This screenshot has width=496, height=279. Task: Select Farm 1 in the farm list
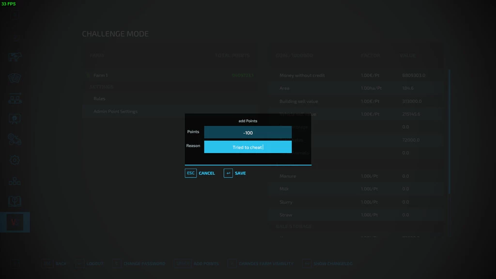[101, 76]
